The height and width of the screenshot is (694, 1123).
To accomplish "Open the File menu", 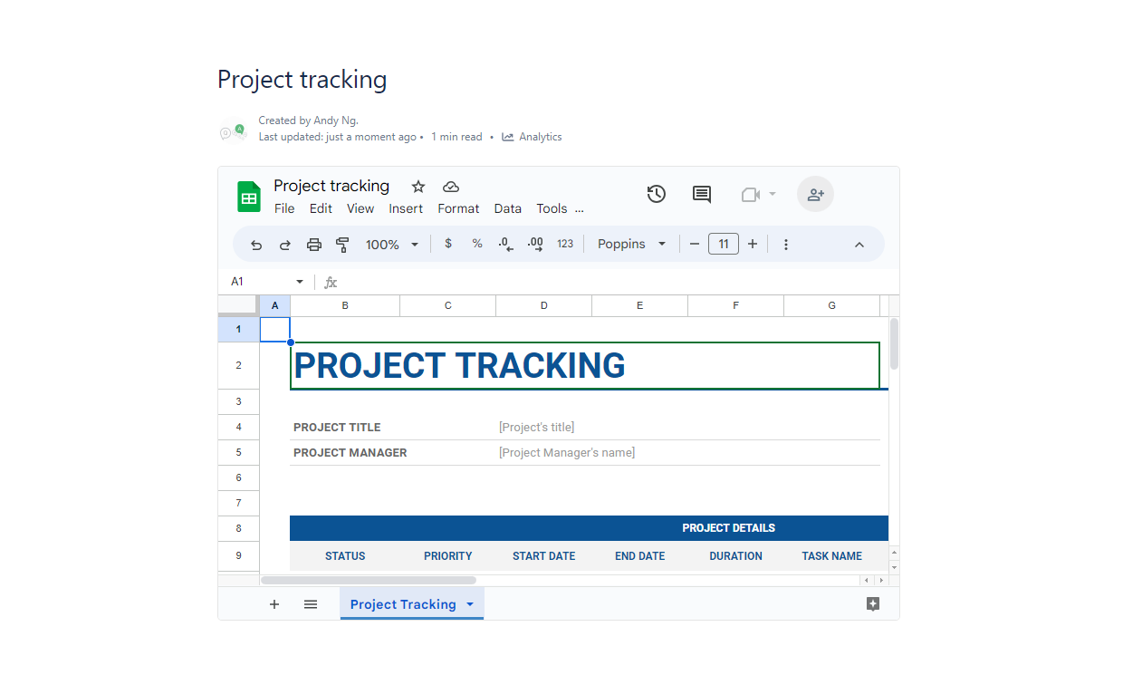I will [284, 208].
